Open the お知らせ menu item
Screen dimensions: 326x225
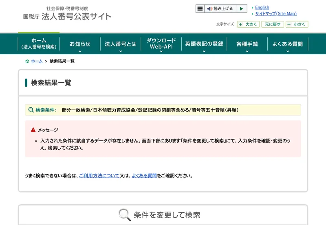point(80,44)
